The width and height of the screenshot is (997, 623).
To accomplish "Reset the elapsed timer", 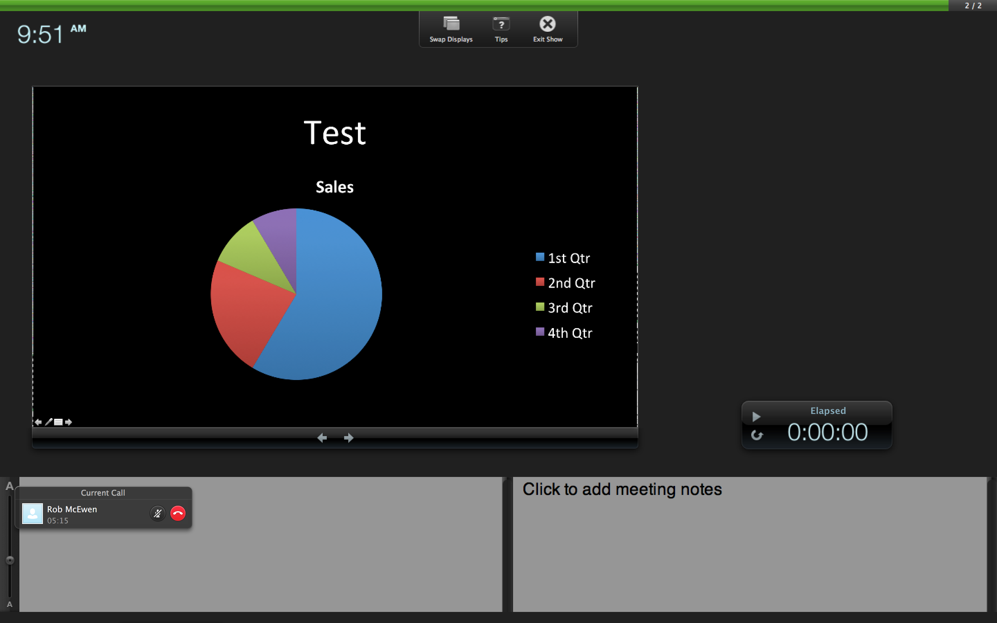I will 757,435.
